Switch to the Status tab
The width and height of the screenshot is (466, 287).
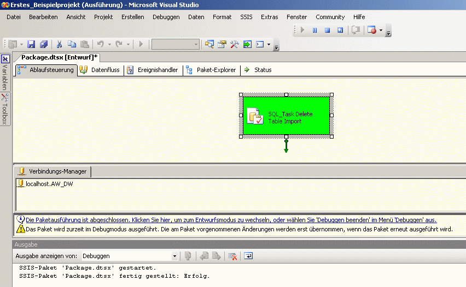click(258, 70)
